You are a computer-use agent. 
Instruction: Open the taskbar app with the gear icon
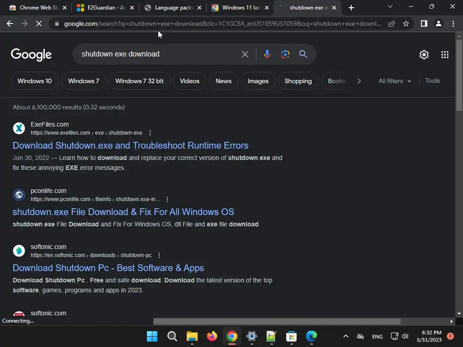click(x=251, y=336)
